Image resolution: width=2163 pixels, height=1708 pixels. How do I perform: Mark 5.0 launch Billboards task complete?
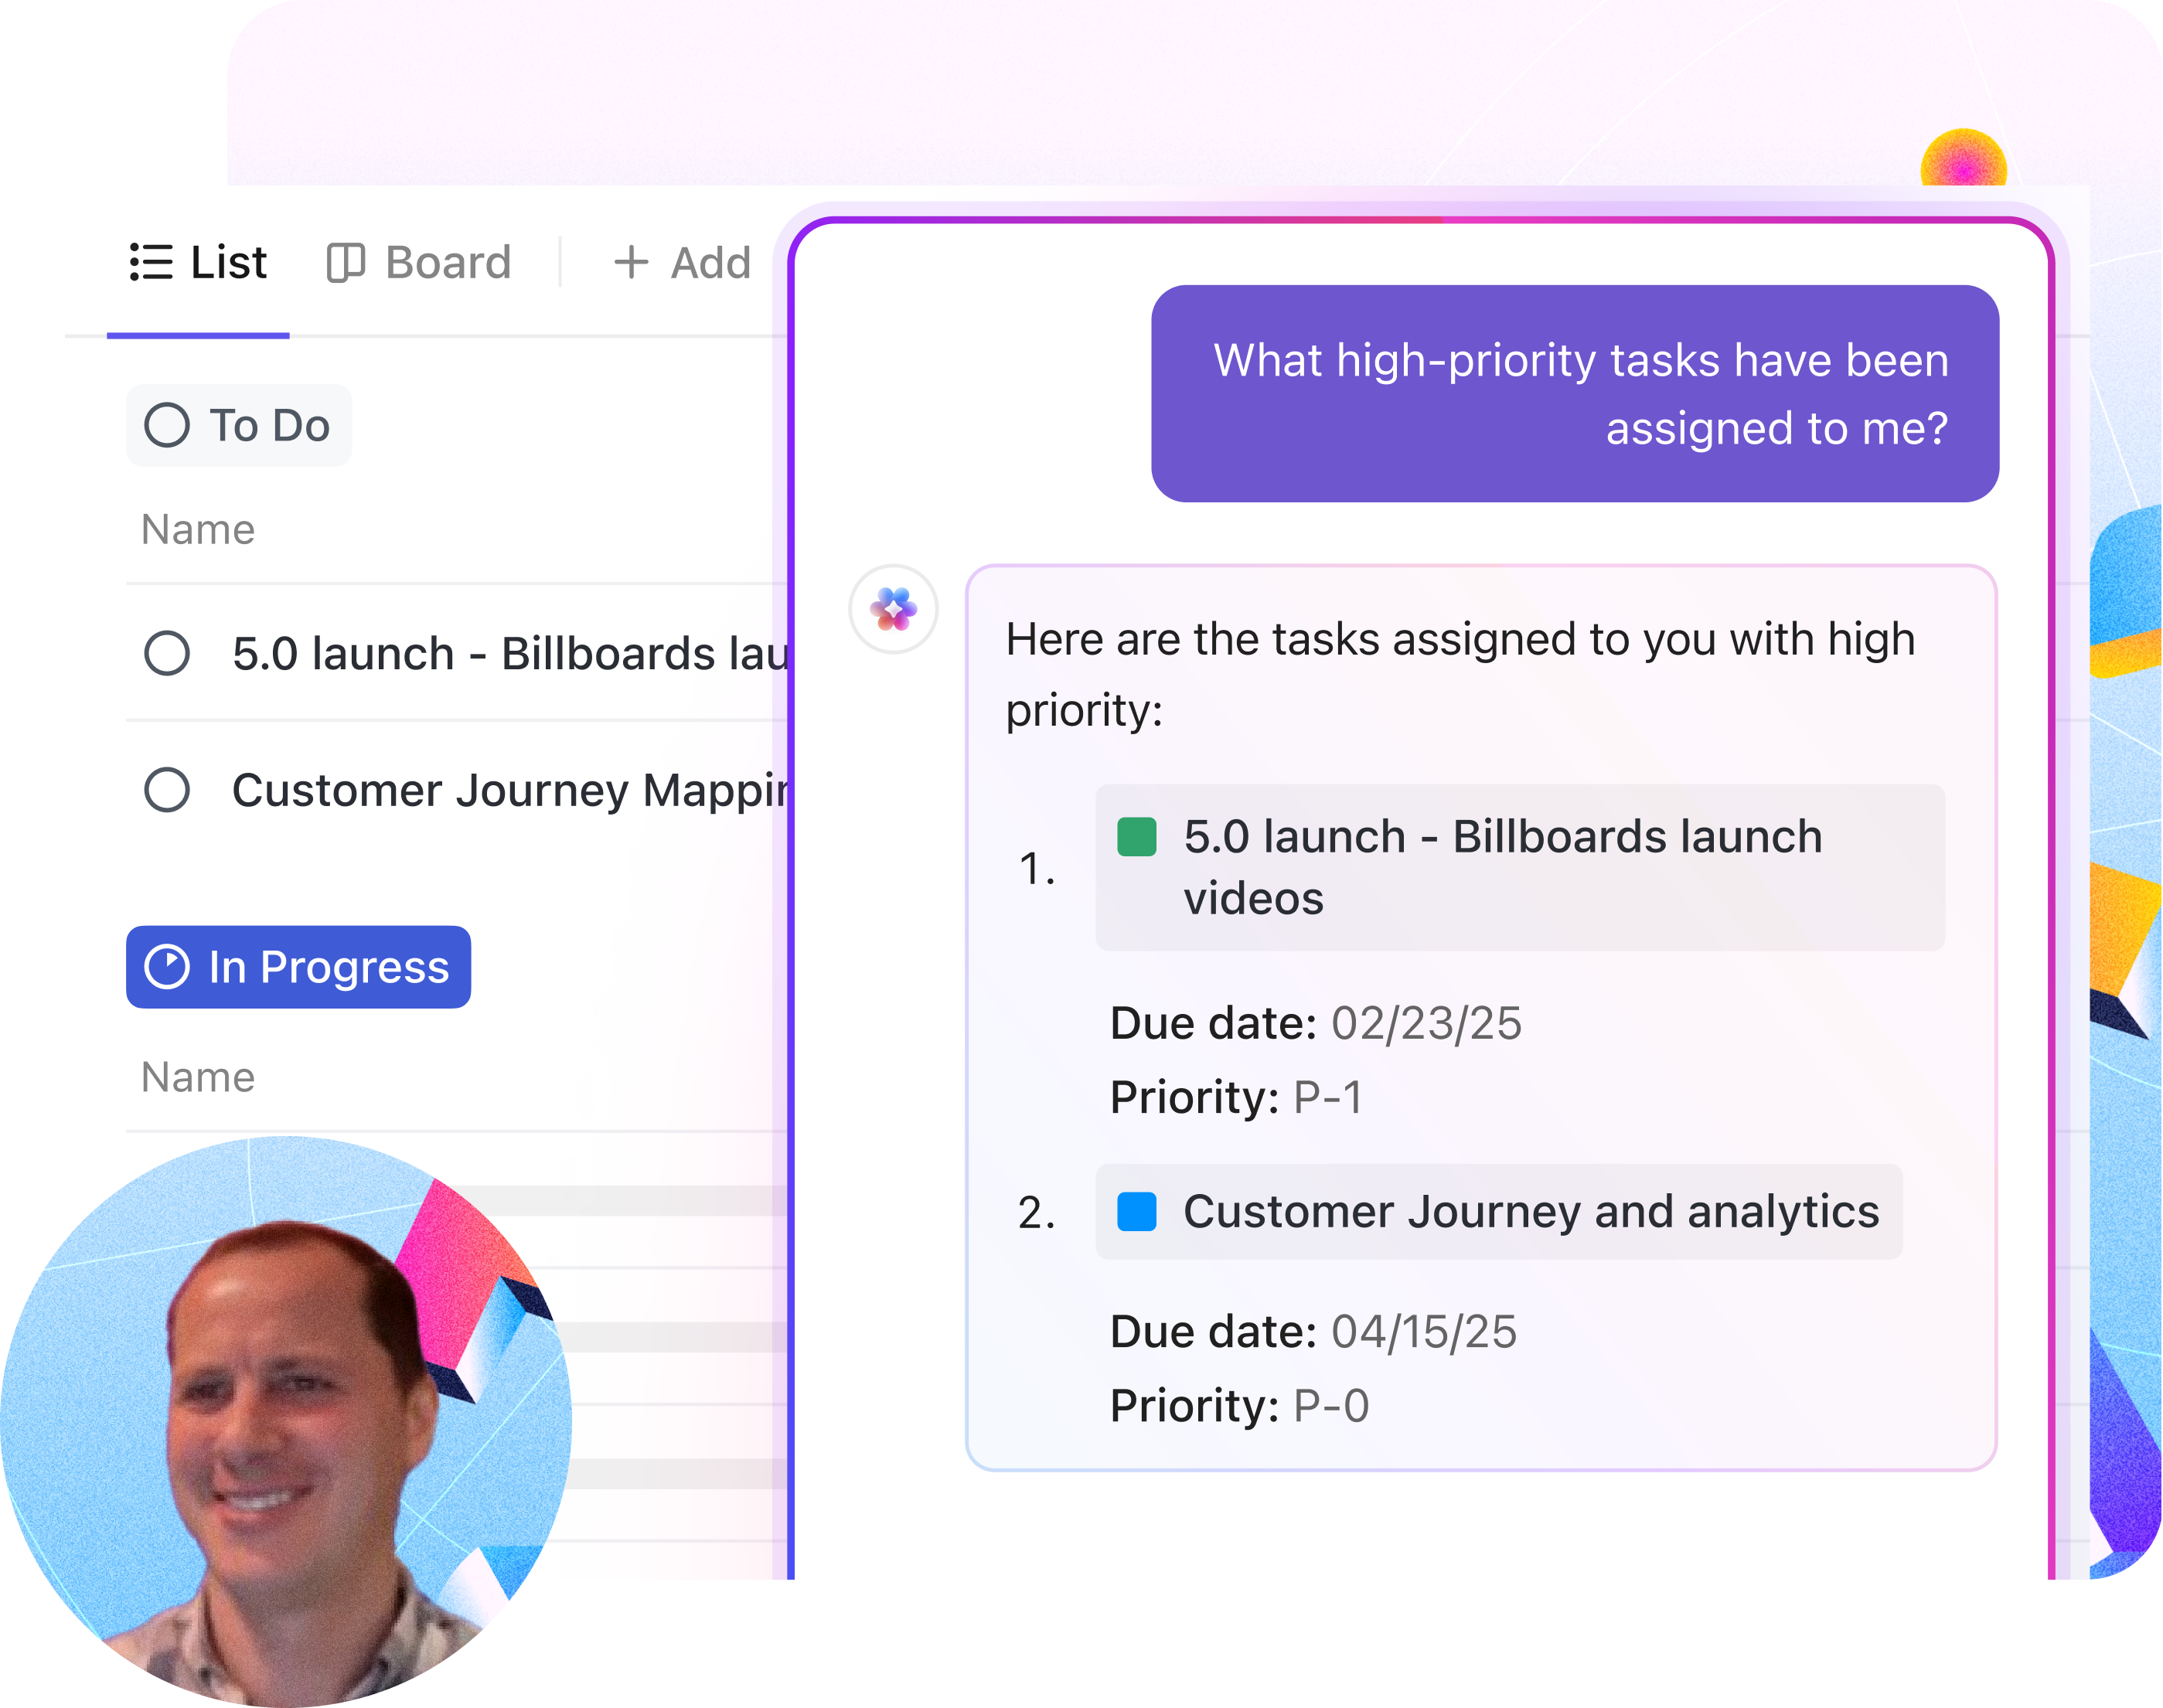(167, 654)
